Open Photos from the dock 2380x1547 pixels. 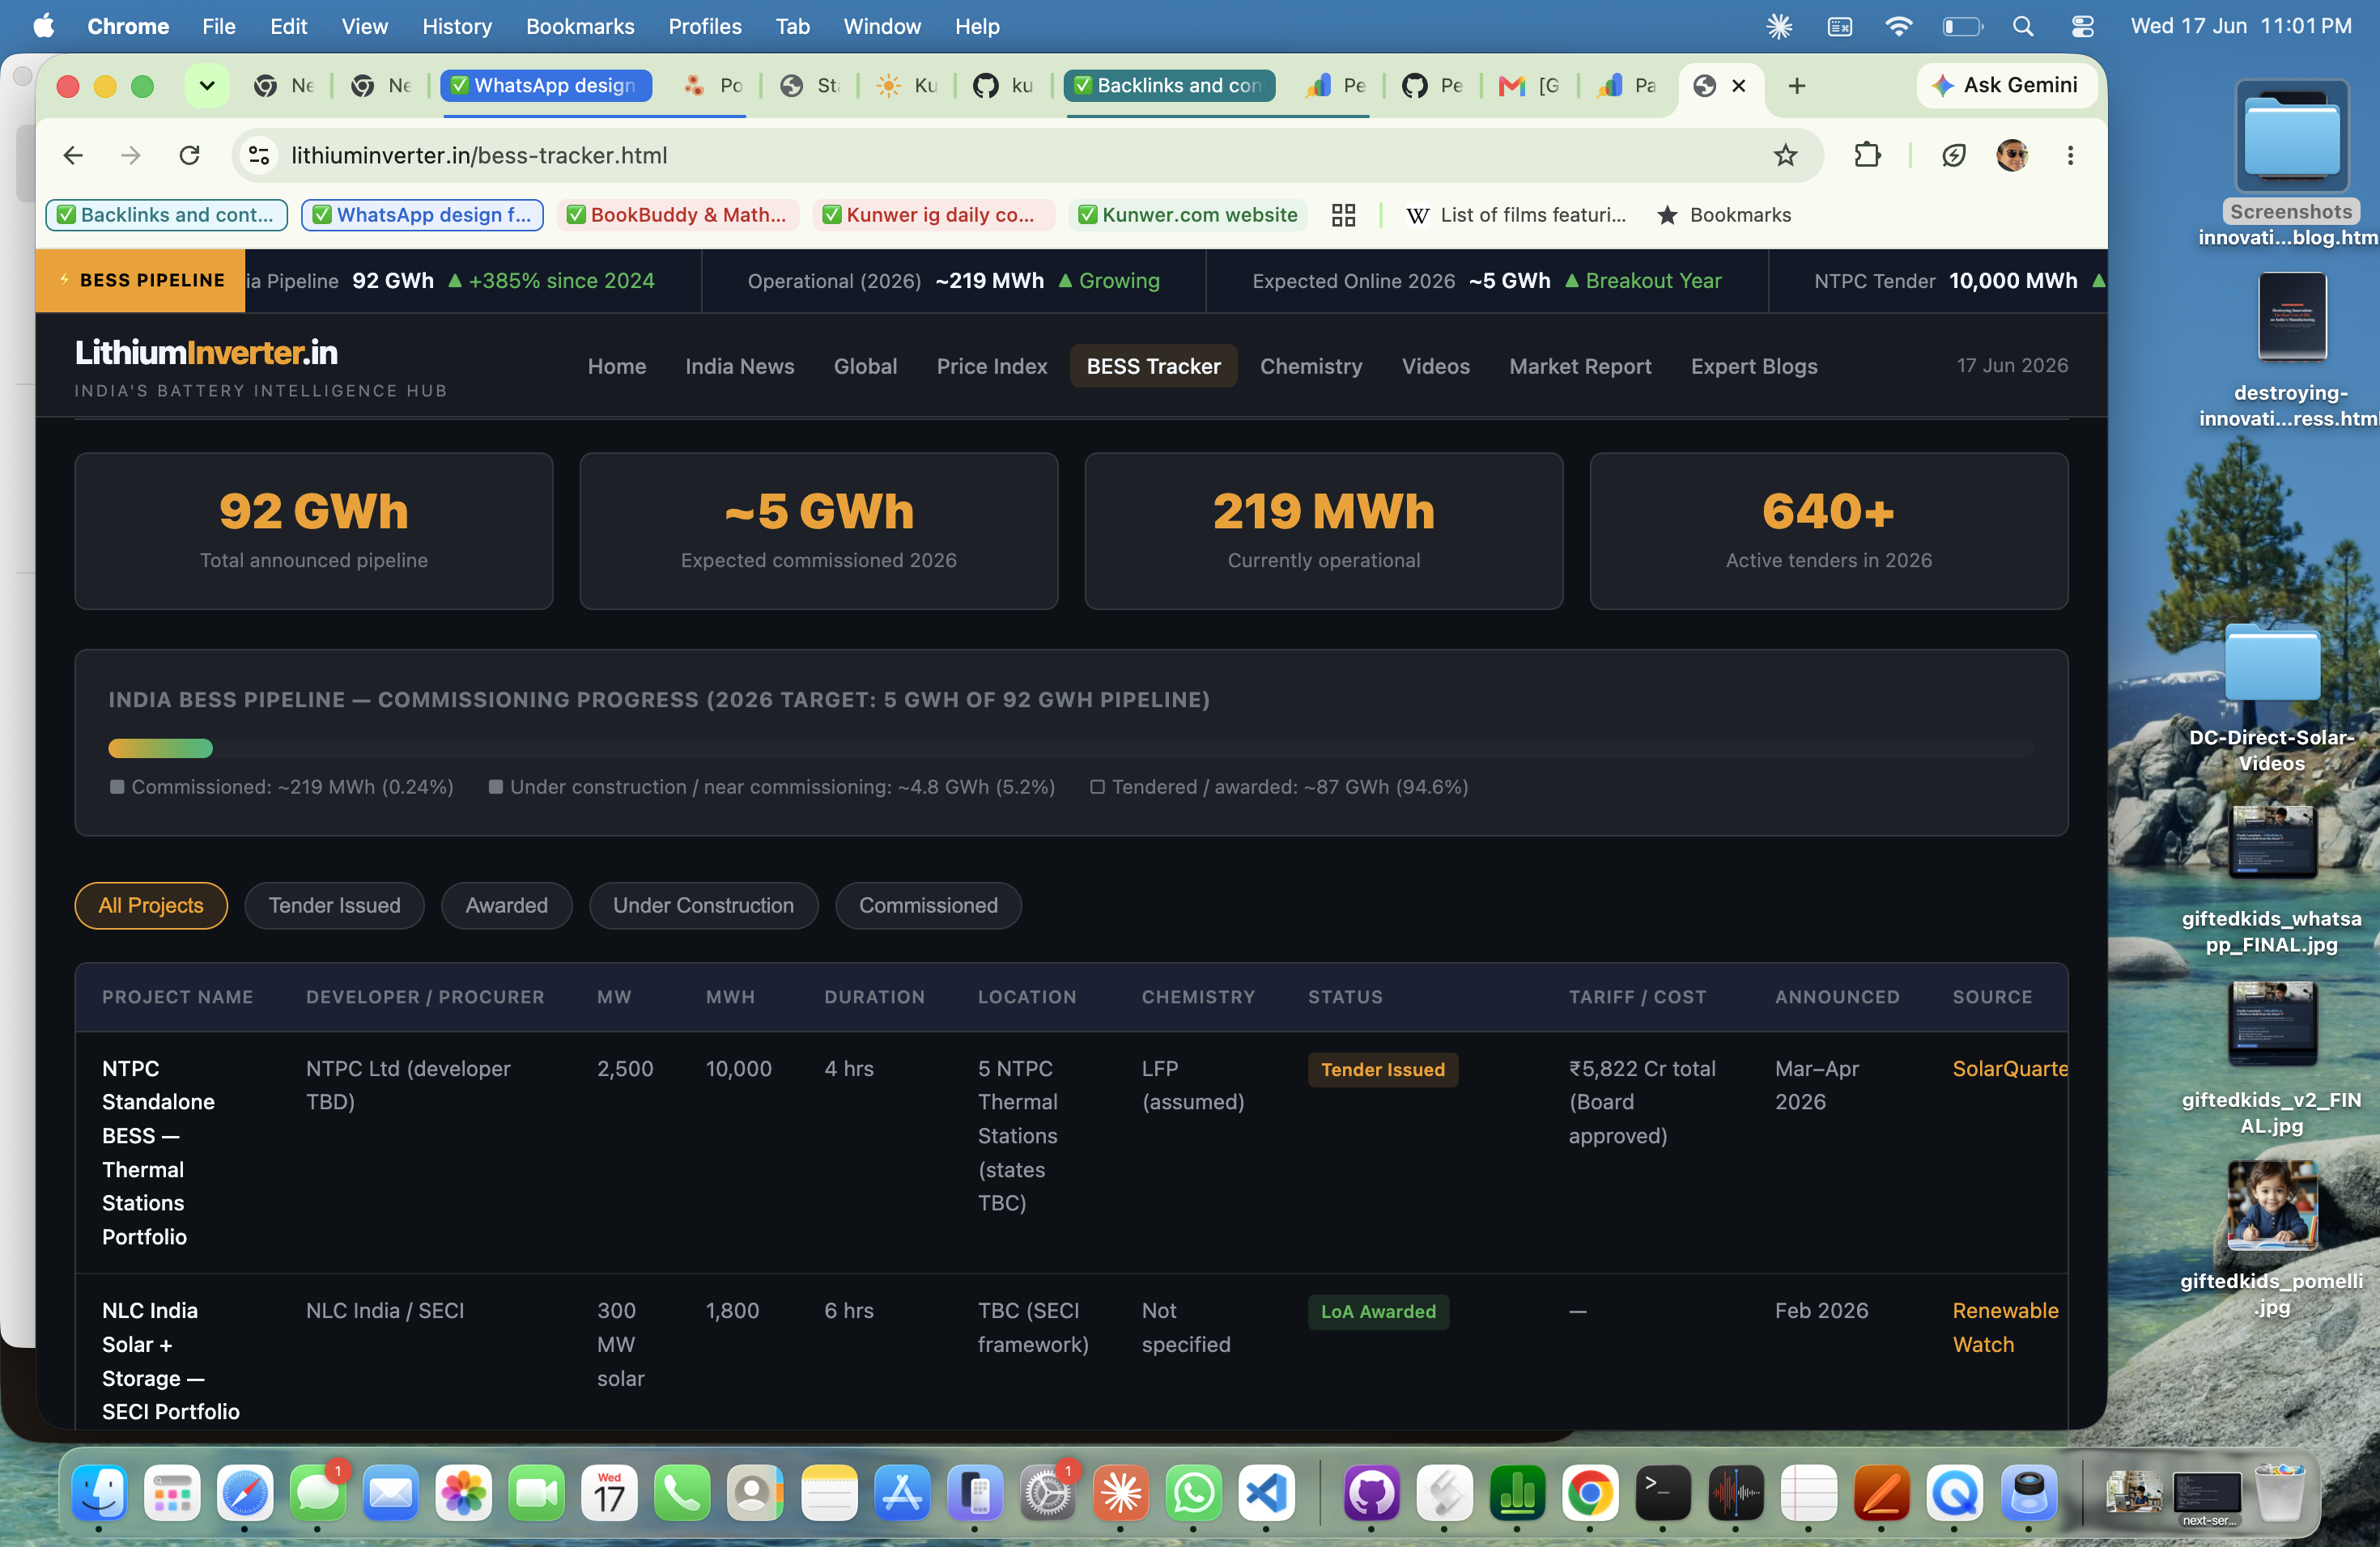pyautogui.click(x=464, y=1493)
